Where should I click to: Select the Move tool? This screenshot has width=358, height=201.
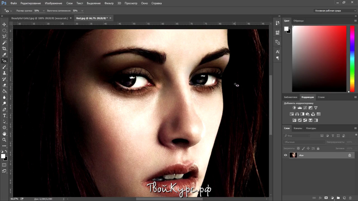click(x=4, y=25)
